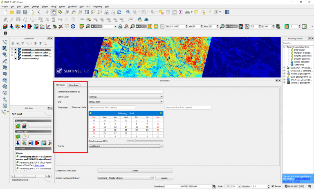Open the Help contents book icon
Viewport: 314px width, 189px height.
tap(227, 12)
